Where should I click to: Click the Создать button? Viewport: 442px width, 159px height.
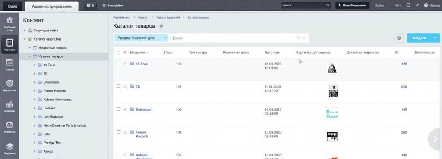click(419, 38)
